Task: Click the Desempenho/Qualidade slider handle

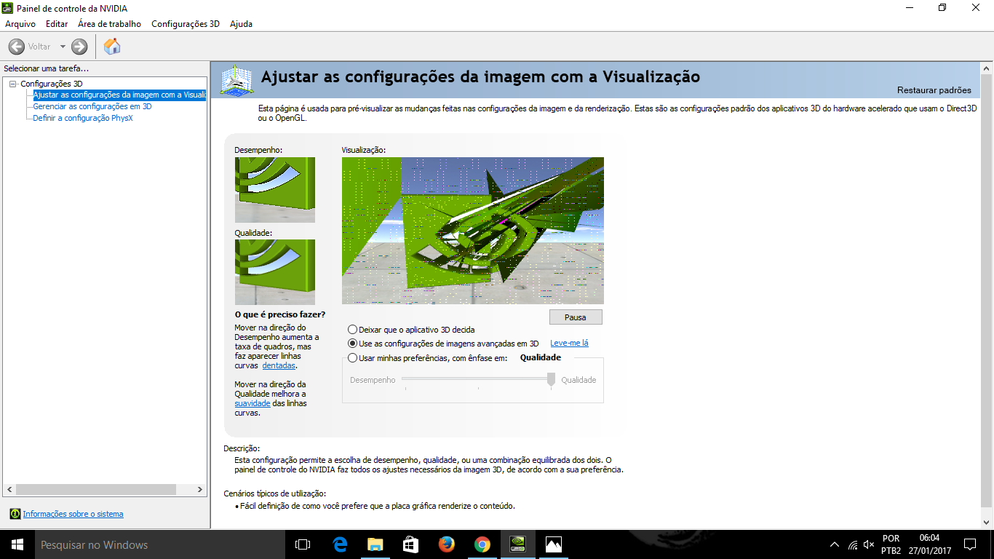Action: coord(551,379)
